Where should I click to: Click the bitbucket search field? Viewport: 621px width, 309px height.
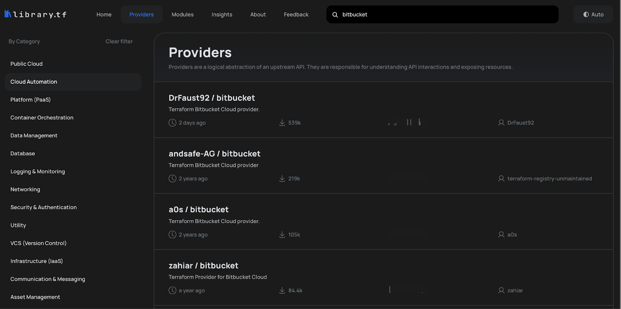pyautogui.click(x=442, y=14)
